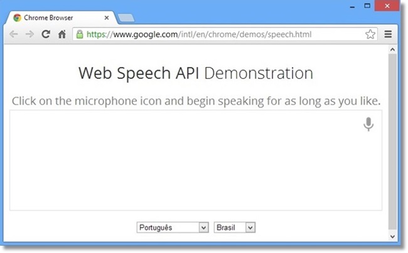Open the Brasil dialect dropdown
This screenshot has width=408, height=253.
click(235, 227)
